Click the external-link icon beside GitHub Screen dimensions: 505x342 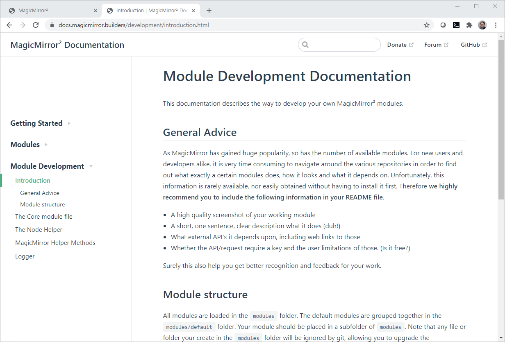(x=485, y=45)
